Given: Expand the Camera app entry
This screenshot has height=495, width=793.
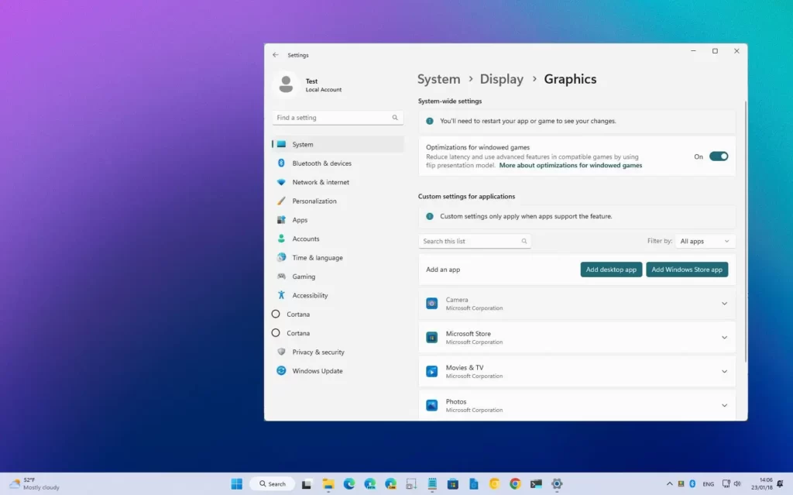Looking at the screenshot, I should (724, 304).
